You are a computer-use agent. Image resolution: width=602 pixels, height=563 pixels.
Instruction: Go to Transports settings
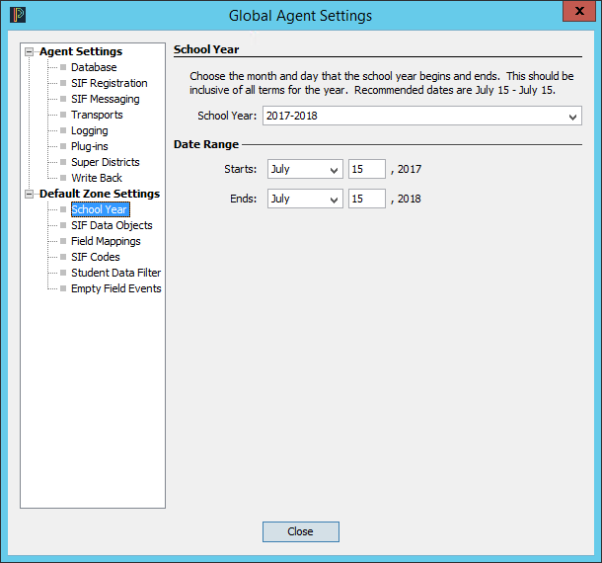[97, 116]
